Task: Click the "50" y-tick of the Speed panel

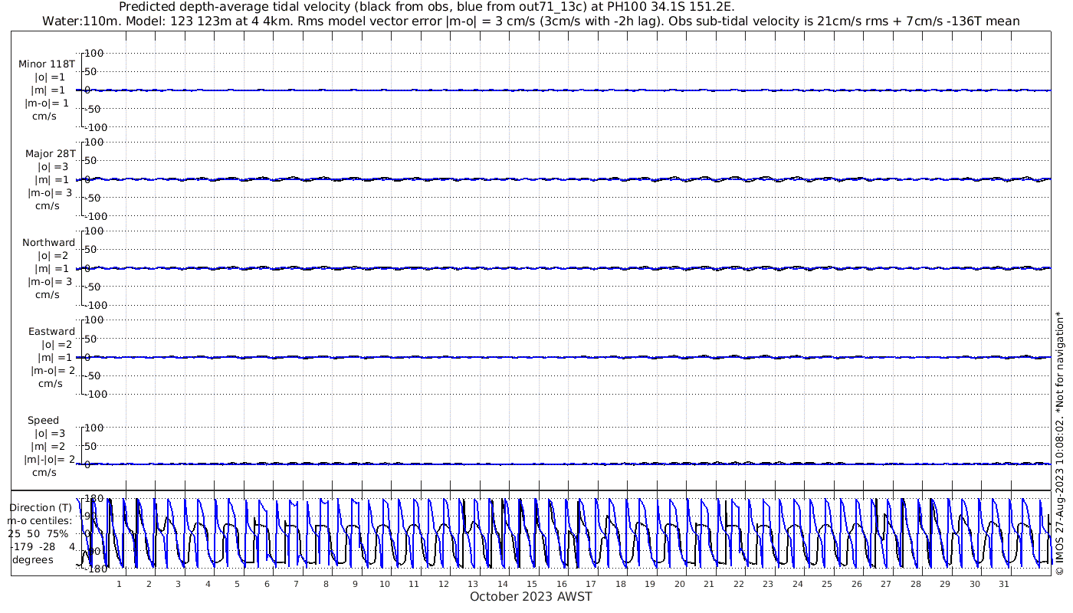Action: click(x=90, y=446)
